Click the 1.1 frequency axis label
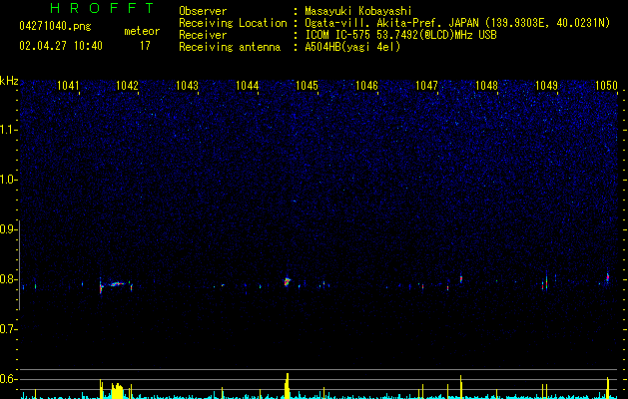Viewport: 628px width, 399px height. [x=8, y=130]
